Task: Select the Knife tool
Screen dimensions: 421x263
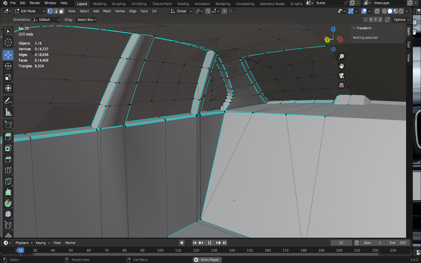Action: click(x=8, y=181)
